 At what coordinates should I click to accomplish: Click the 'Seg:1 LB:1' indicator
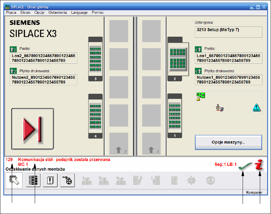tap(225, 164)
